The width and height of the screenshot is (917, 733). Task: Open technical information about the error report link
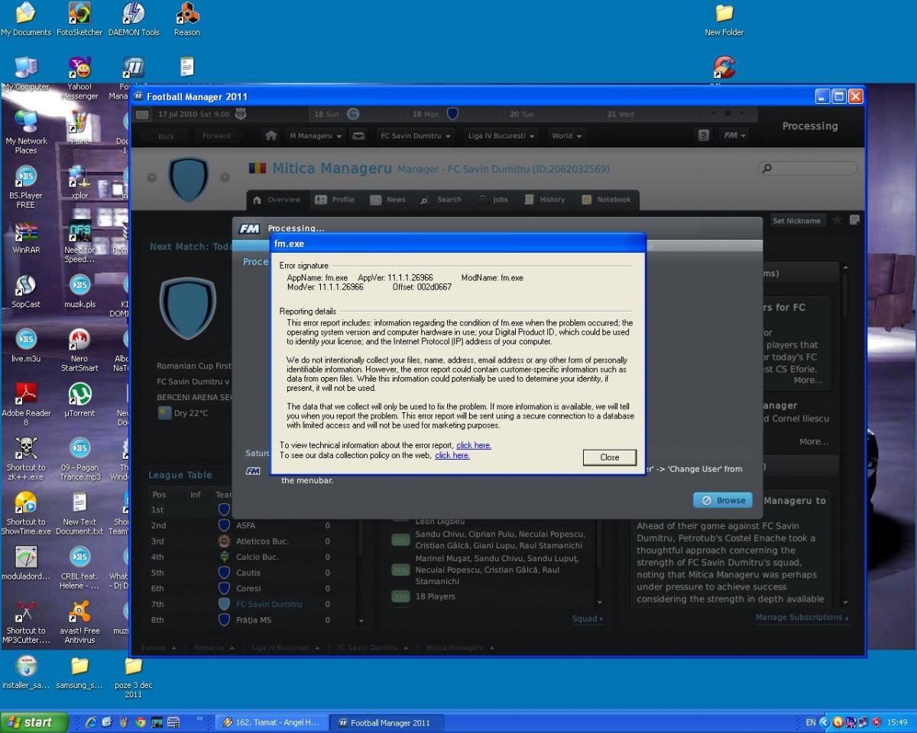(x=474, y=445)
